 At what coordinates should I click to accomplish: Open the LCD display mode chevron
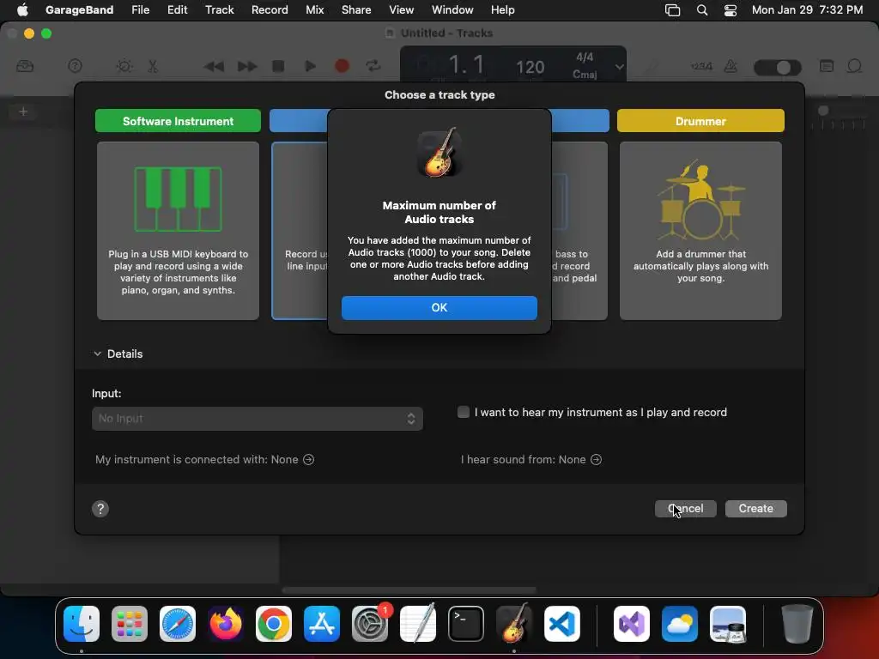point(619,66)
